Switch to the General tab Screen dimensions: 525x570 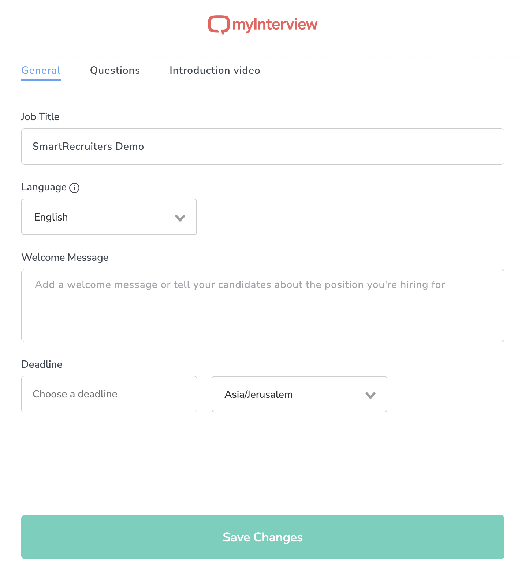41,70
